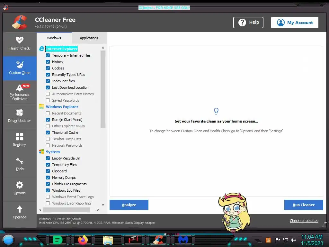Viewport: 329px width, 247px height.
Task: Click the Run Cleaner button
Action: [x=304, y=205]
